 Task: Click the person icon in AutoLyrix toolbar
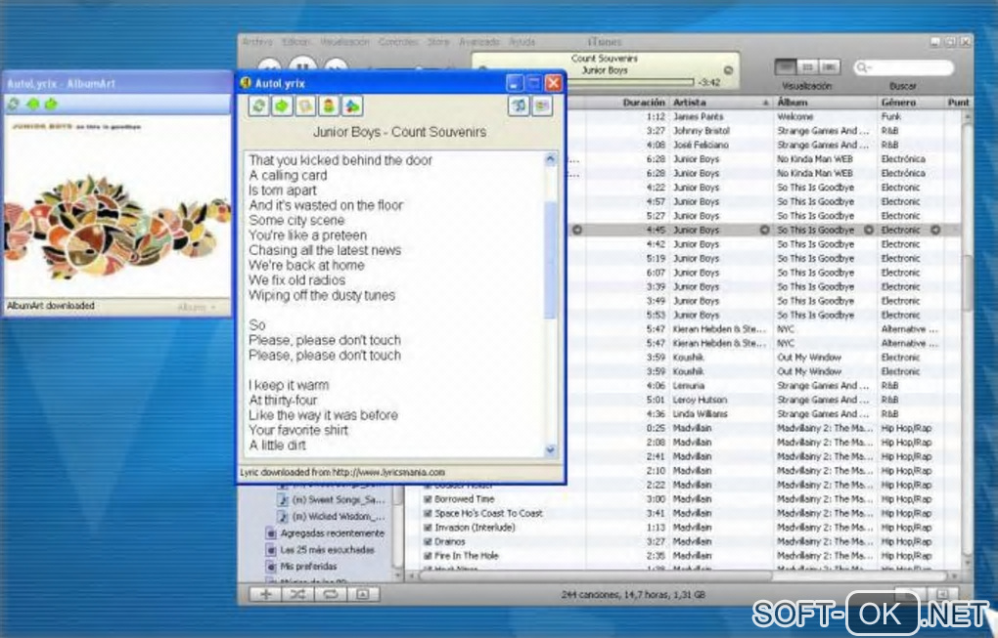point(329,106)
